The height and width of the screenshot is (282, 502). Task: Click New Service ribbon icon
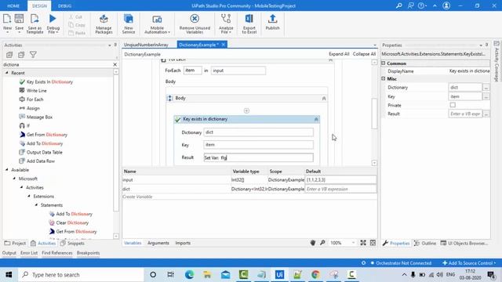click(x=129, y=24)
